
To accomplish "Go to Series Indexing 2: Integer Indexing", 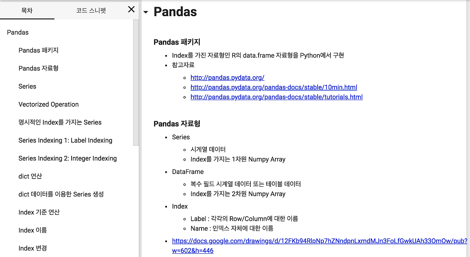I will tap(68, 158).
